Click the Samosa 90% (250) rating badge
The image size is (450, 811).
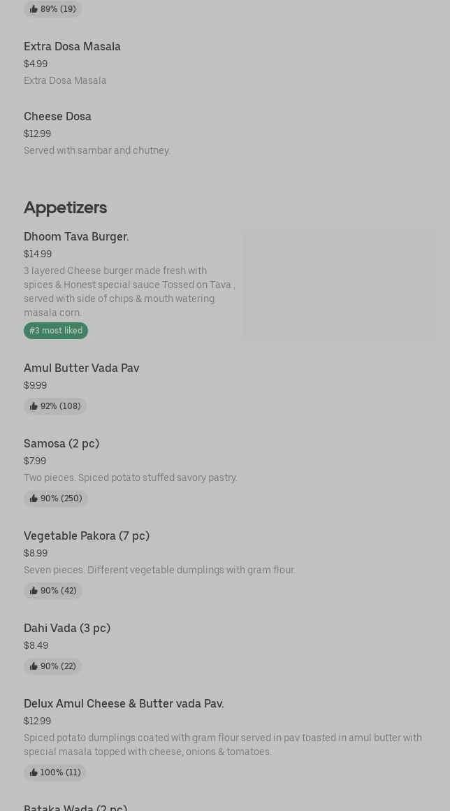[56, 498]
